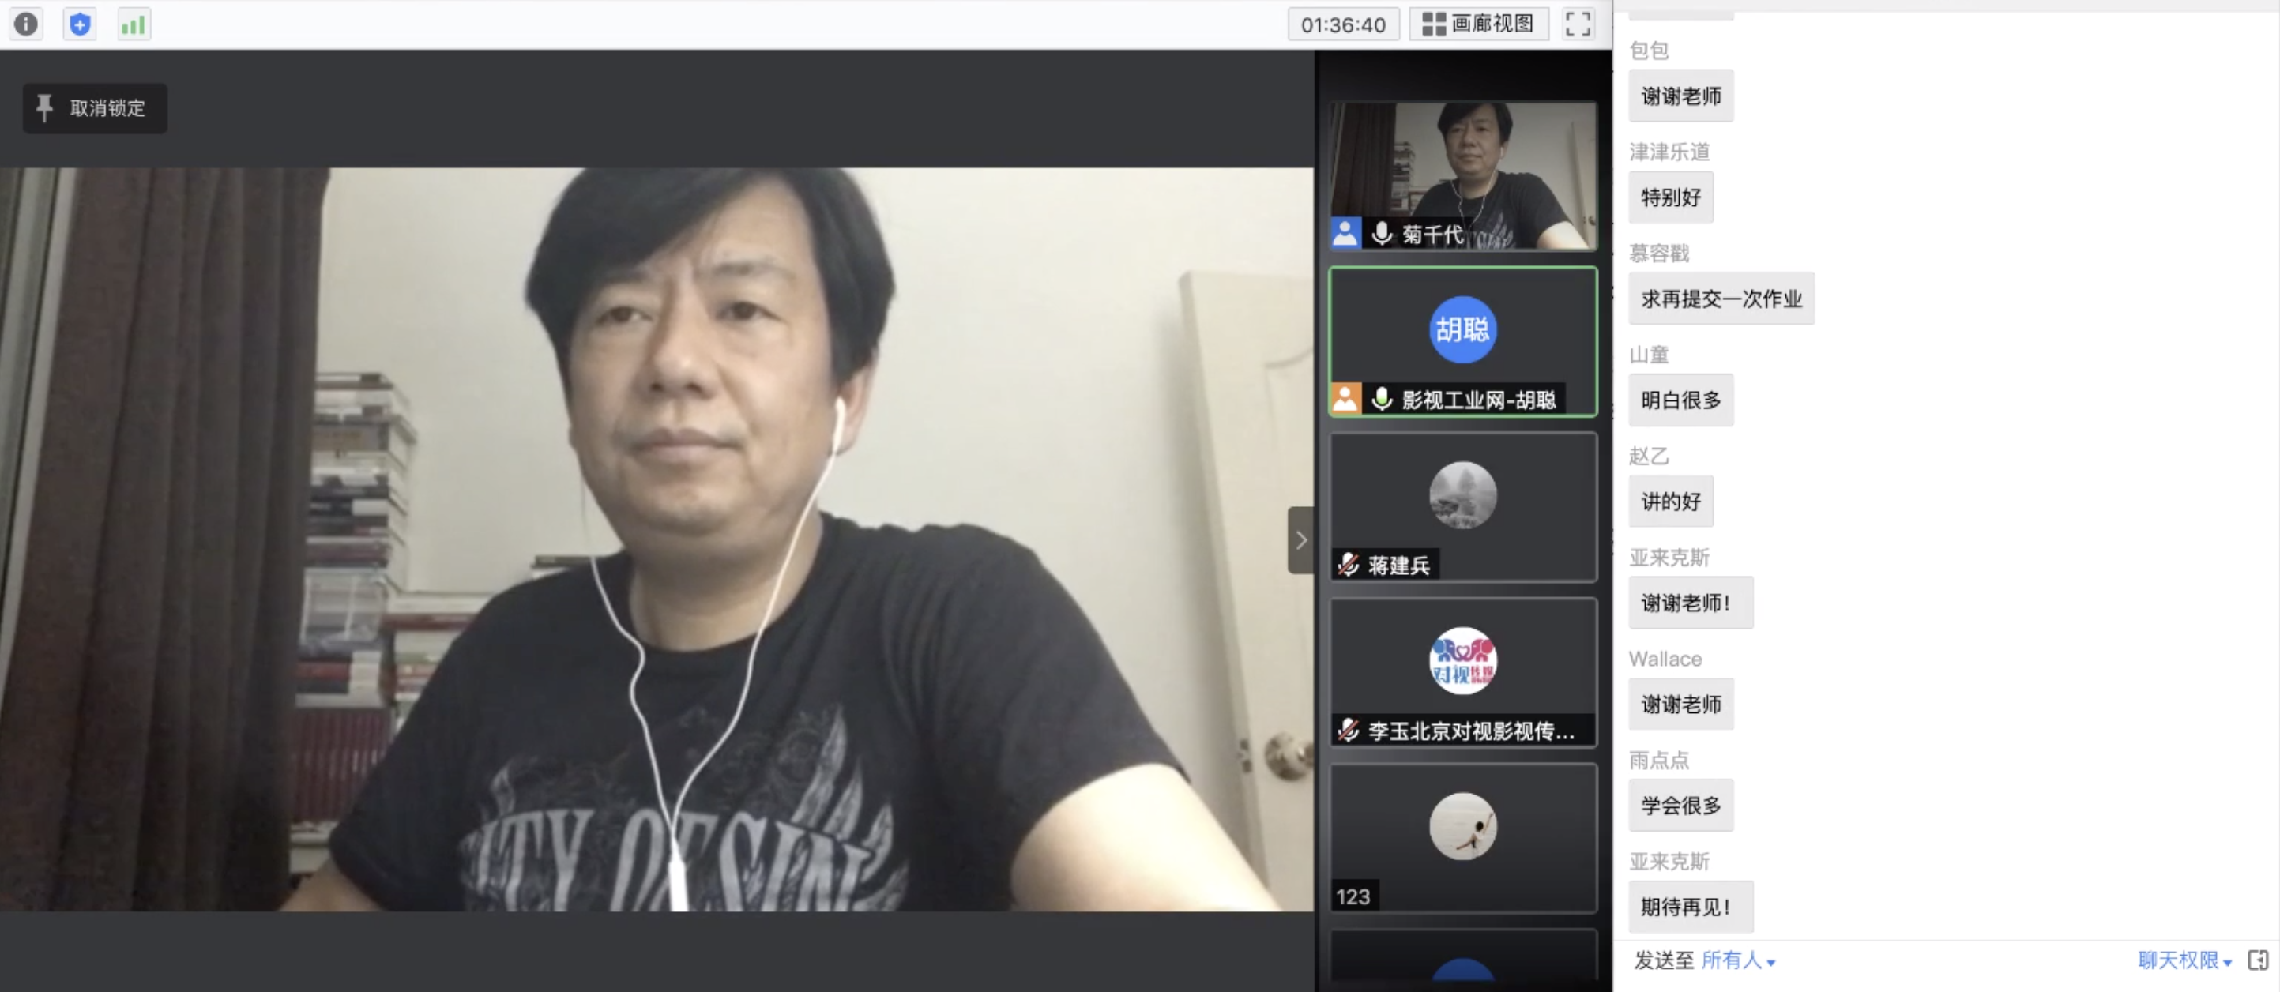Click the pop-out chat window icon
This screenshot has height=992, width=2280.
[x=2258, y=960]
